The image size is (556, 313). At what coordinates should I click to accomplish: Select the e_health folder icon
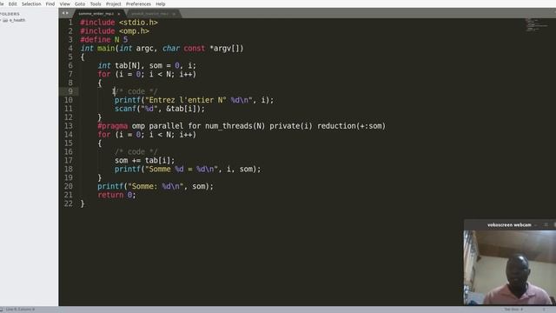click(x=5, y=20)
